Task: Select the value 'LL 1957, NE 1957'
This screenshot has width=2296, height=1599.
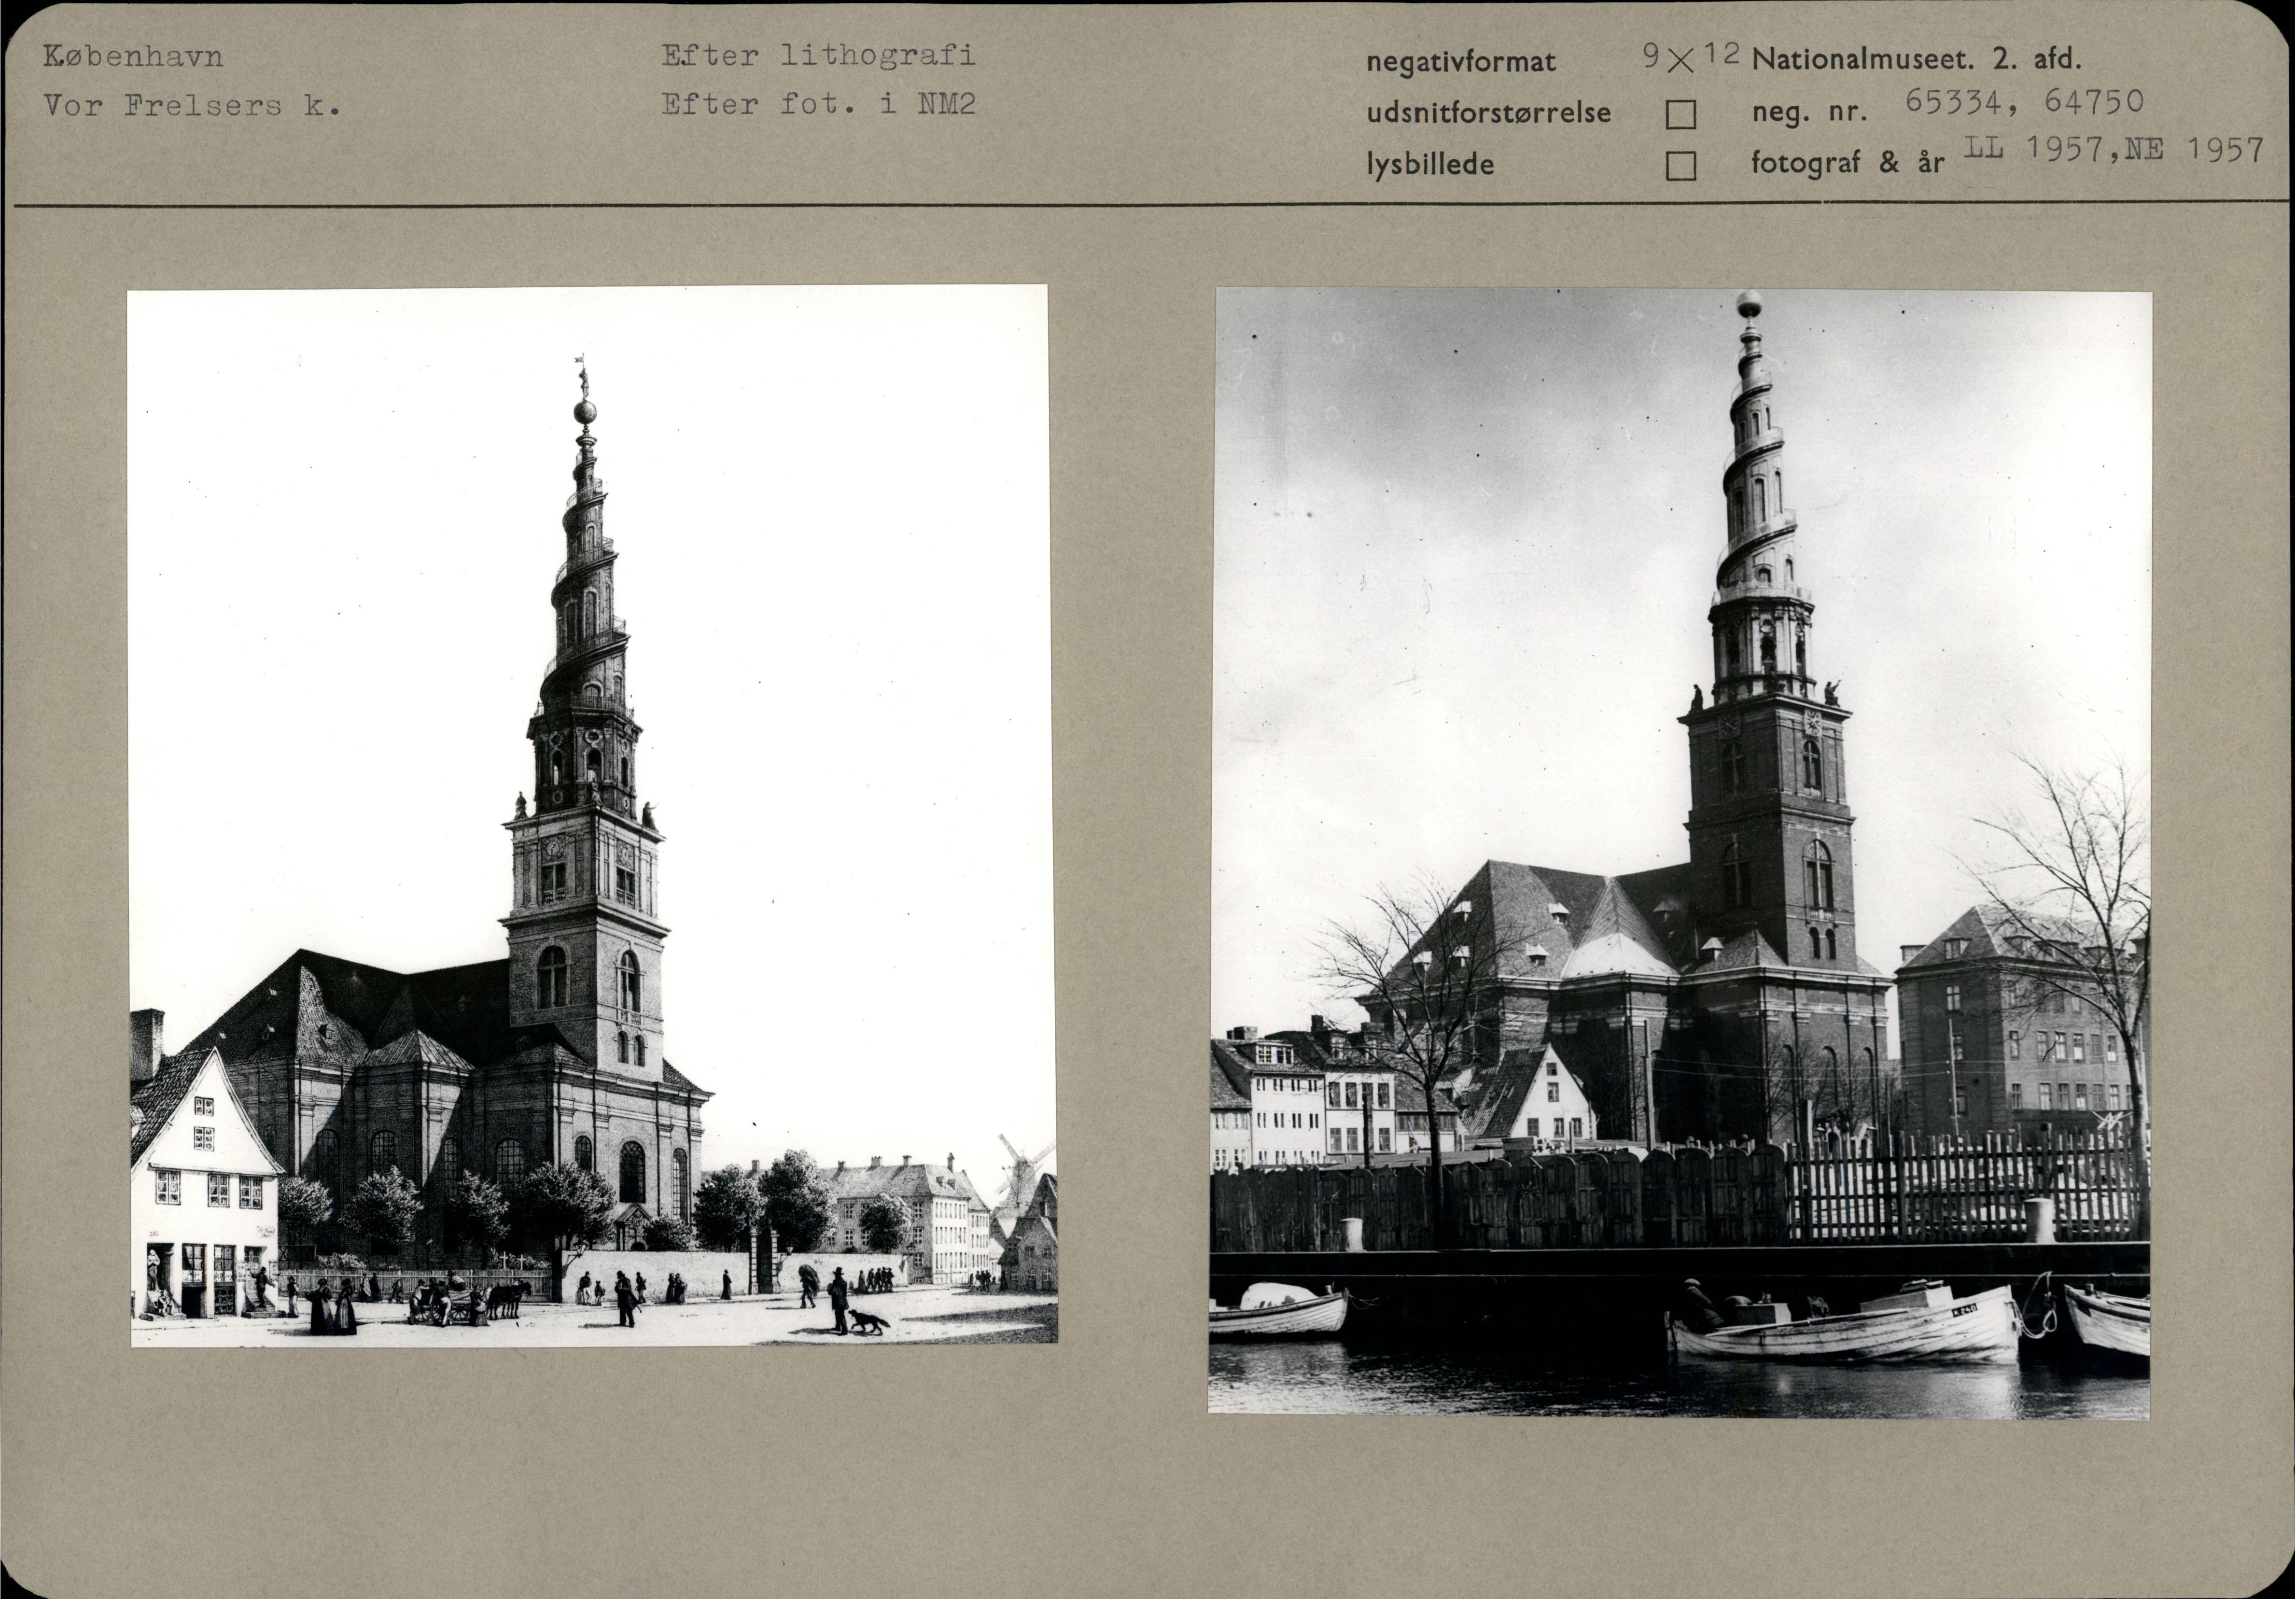Action: coord(2114,149)
